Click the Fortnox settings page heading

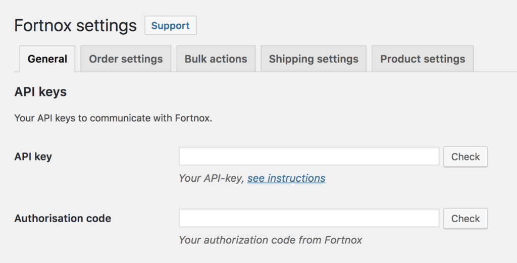tap(76, 25)
